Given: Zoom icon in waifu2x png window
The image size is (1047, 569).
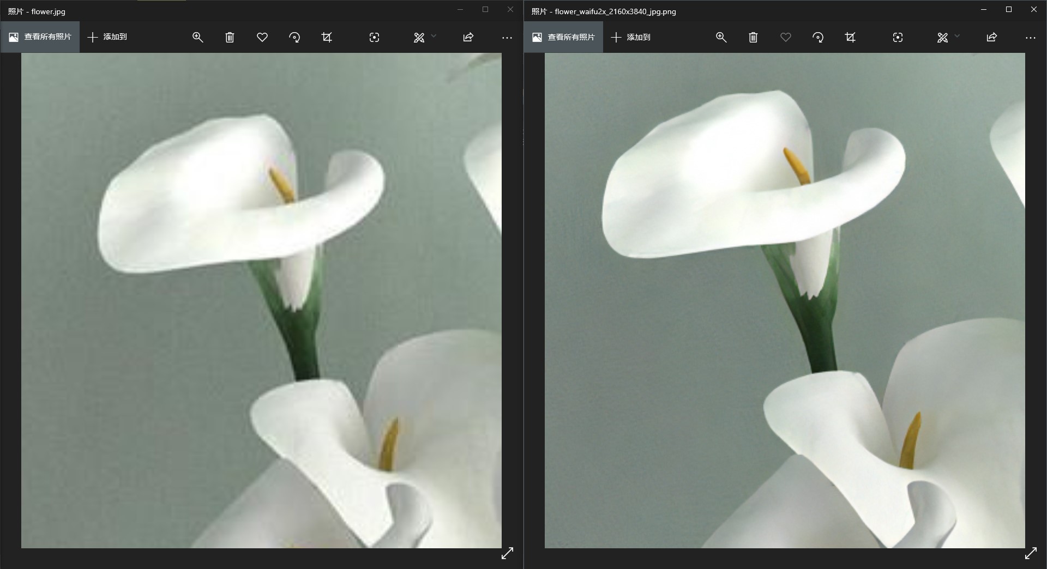Looking at the screenshot, I should [x=721, y=37].
